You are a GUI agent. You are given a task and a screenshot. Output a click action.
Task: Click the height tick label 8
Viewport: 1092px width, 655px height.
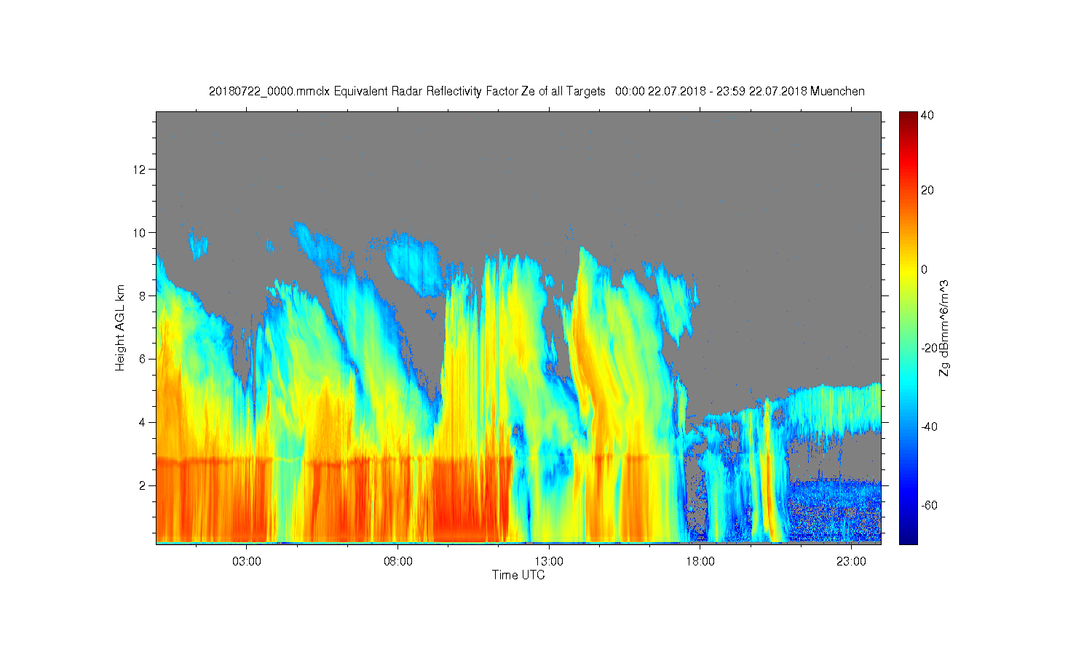pyautogui.click(x=143, y=295)
